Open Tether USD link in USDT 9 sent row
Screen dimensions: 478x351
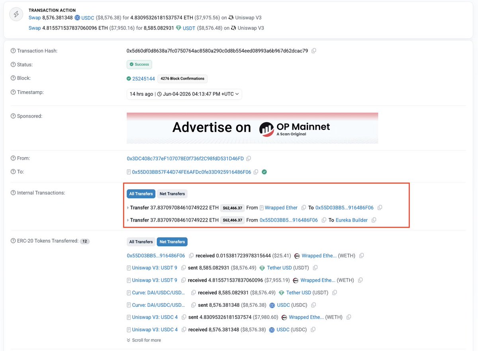click(279, 268)
